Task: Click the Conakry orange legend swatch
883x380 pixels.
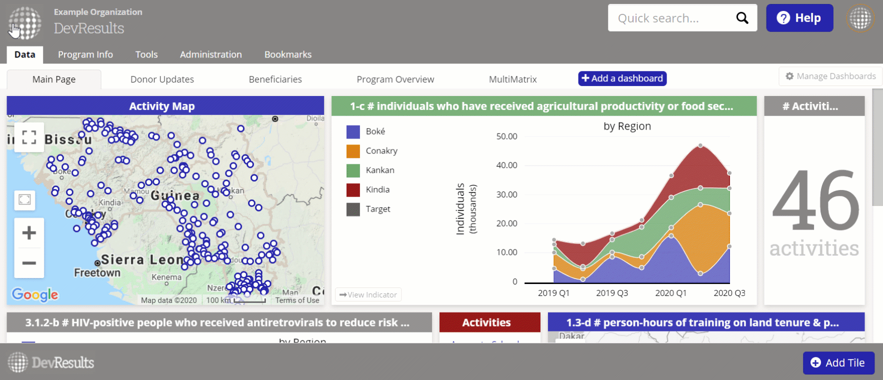Action: click(353, 151)
